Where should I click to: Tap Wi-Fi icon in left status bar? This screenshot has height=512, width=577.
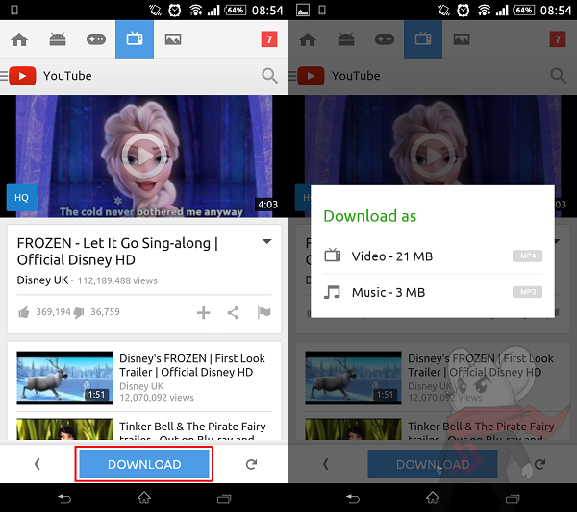tap(195, 10)
